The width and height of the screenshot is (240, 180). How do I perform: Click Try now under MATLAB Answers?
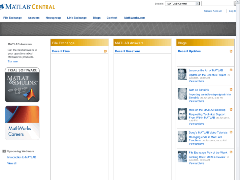pyautogui.click(x=13, y=61)
